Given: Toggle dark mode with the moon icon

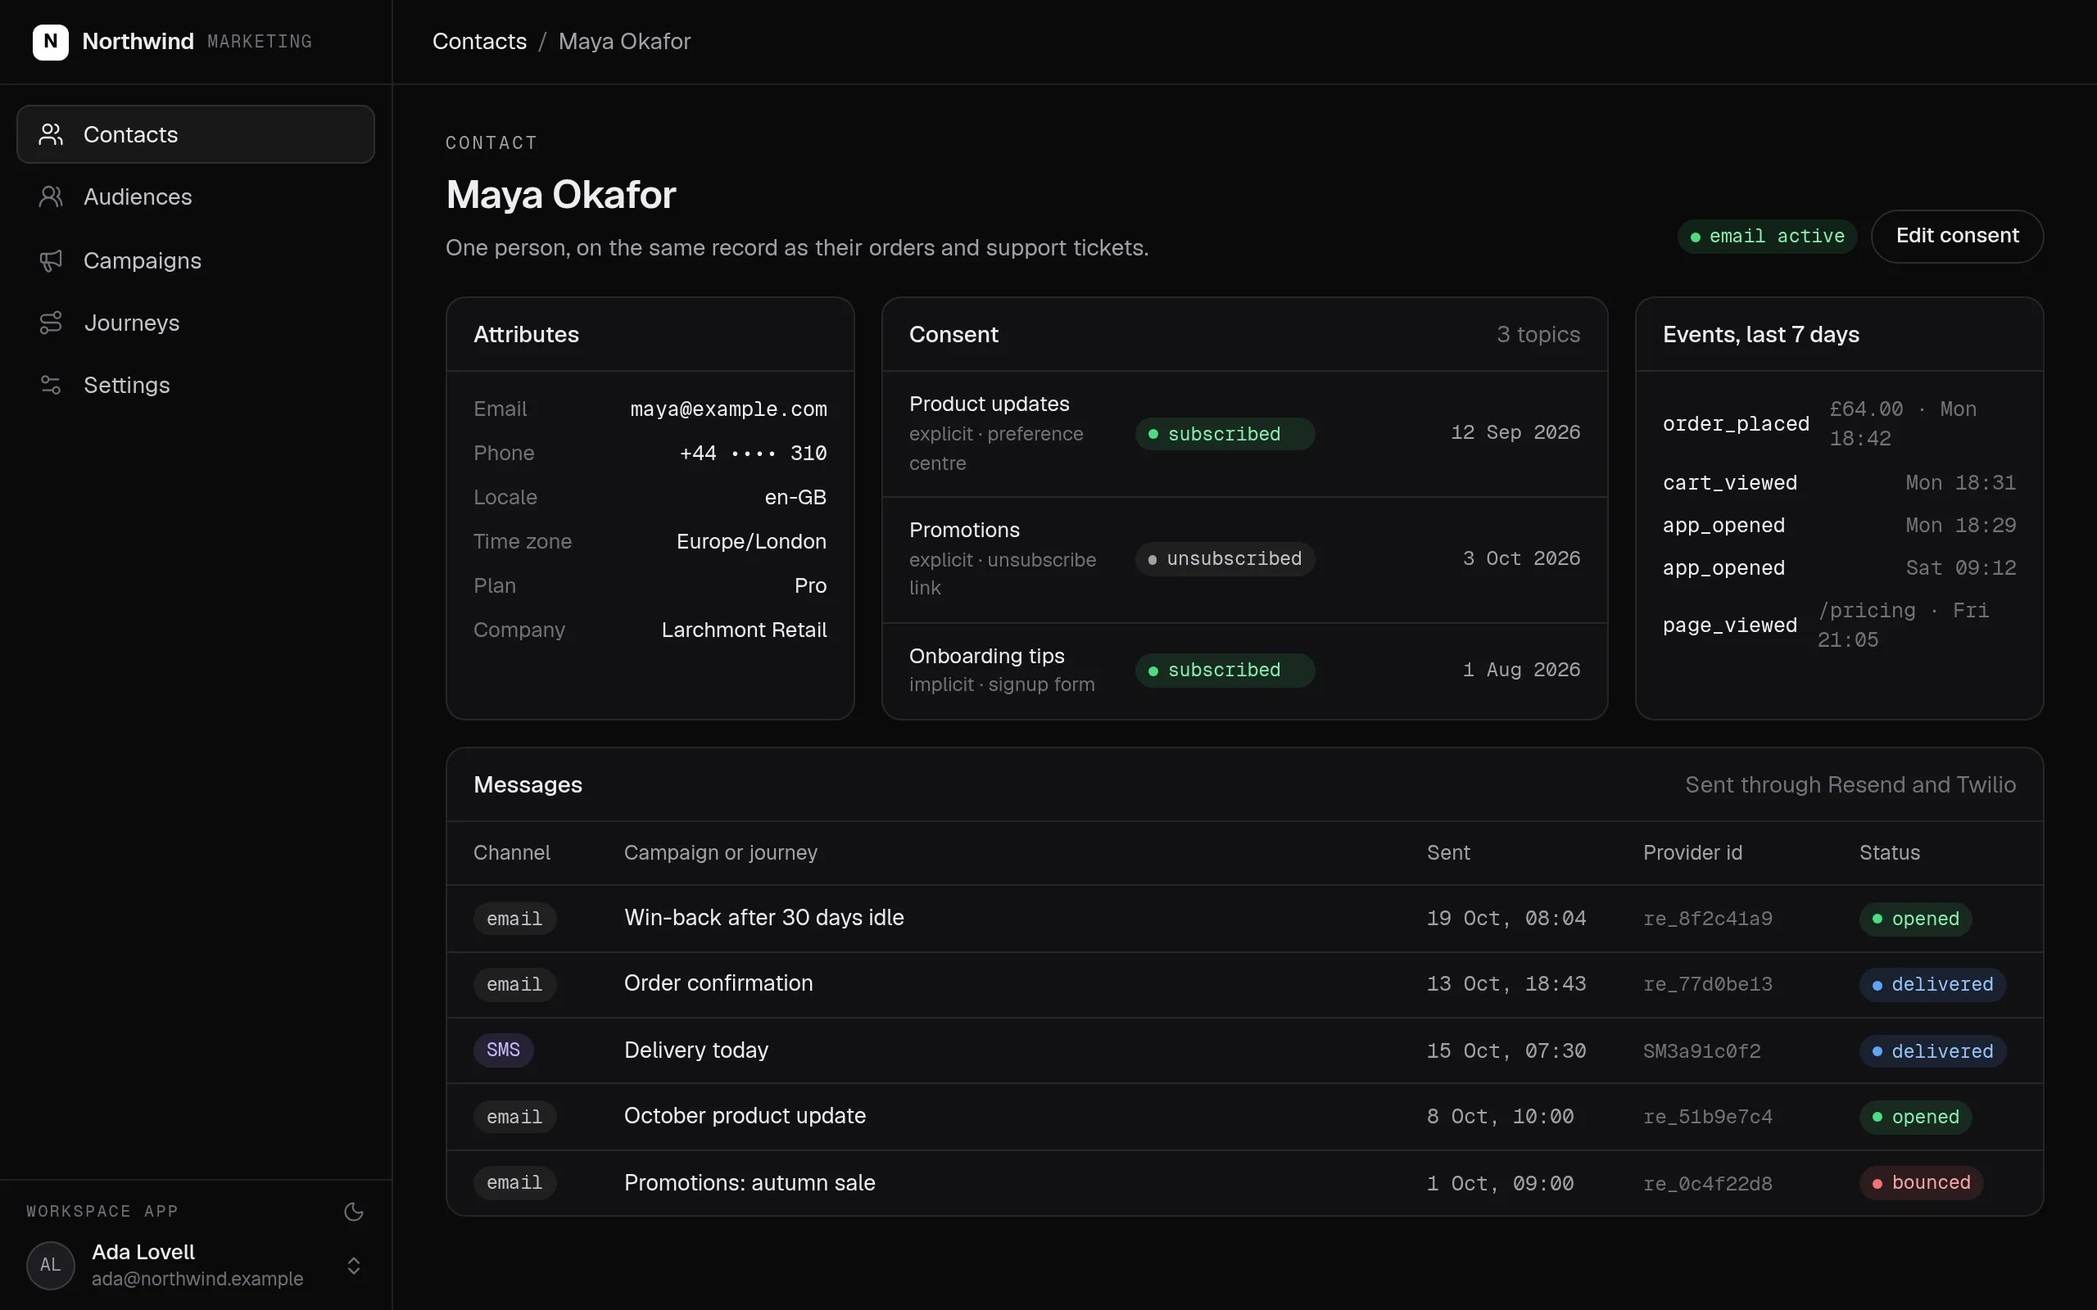Looking at the screenshot, I should click(354, 1211).
